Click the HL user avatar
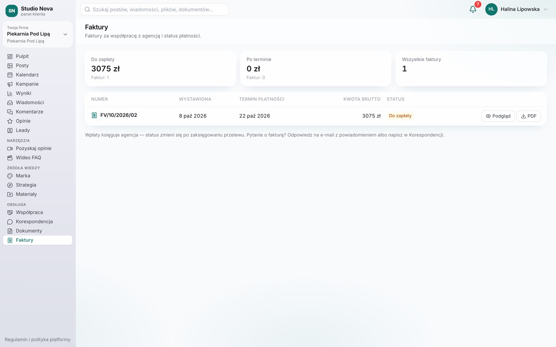 click(491, 9)
